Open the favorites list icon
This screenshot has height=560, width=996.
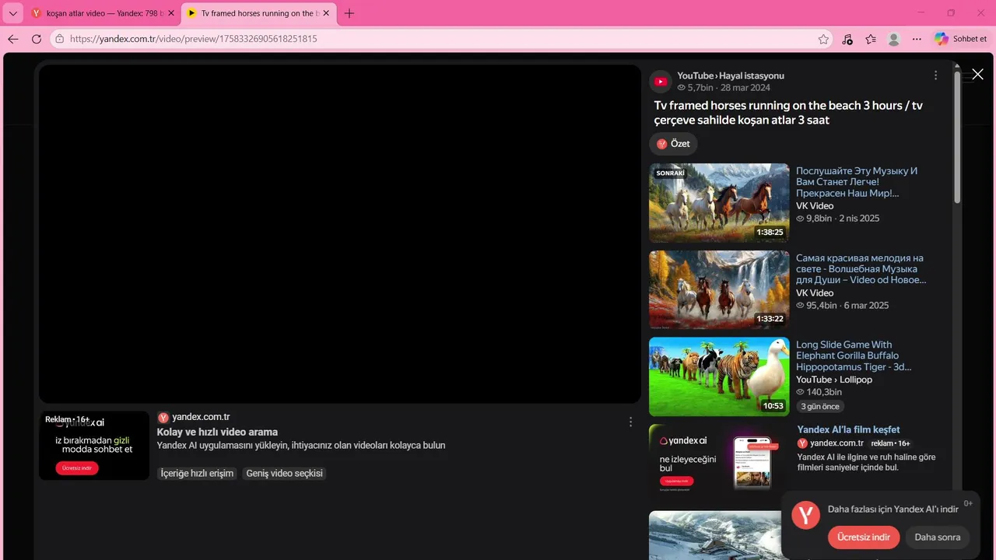pos(871,39)
